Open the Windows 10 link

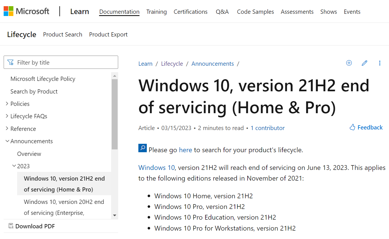pyautogui.click(x=156, y=167)
